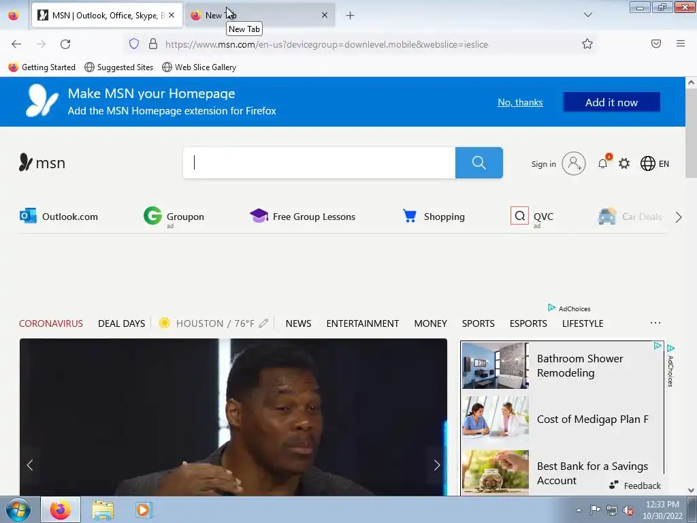Open the Outlook.com shortcut

(59, 217)
